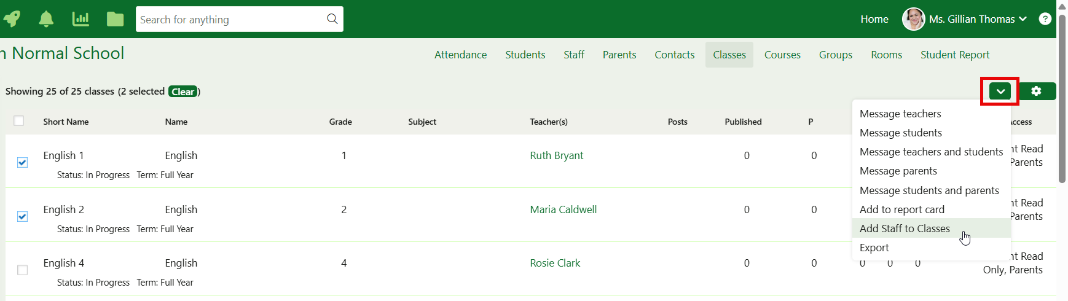
Task: Click the search magnifier icon
Action: point(332,19)
